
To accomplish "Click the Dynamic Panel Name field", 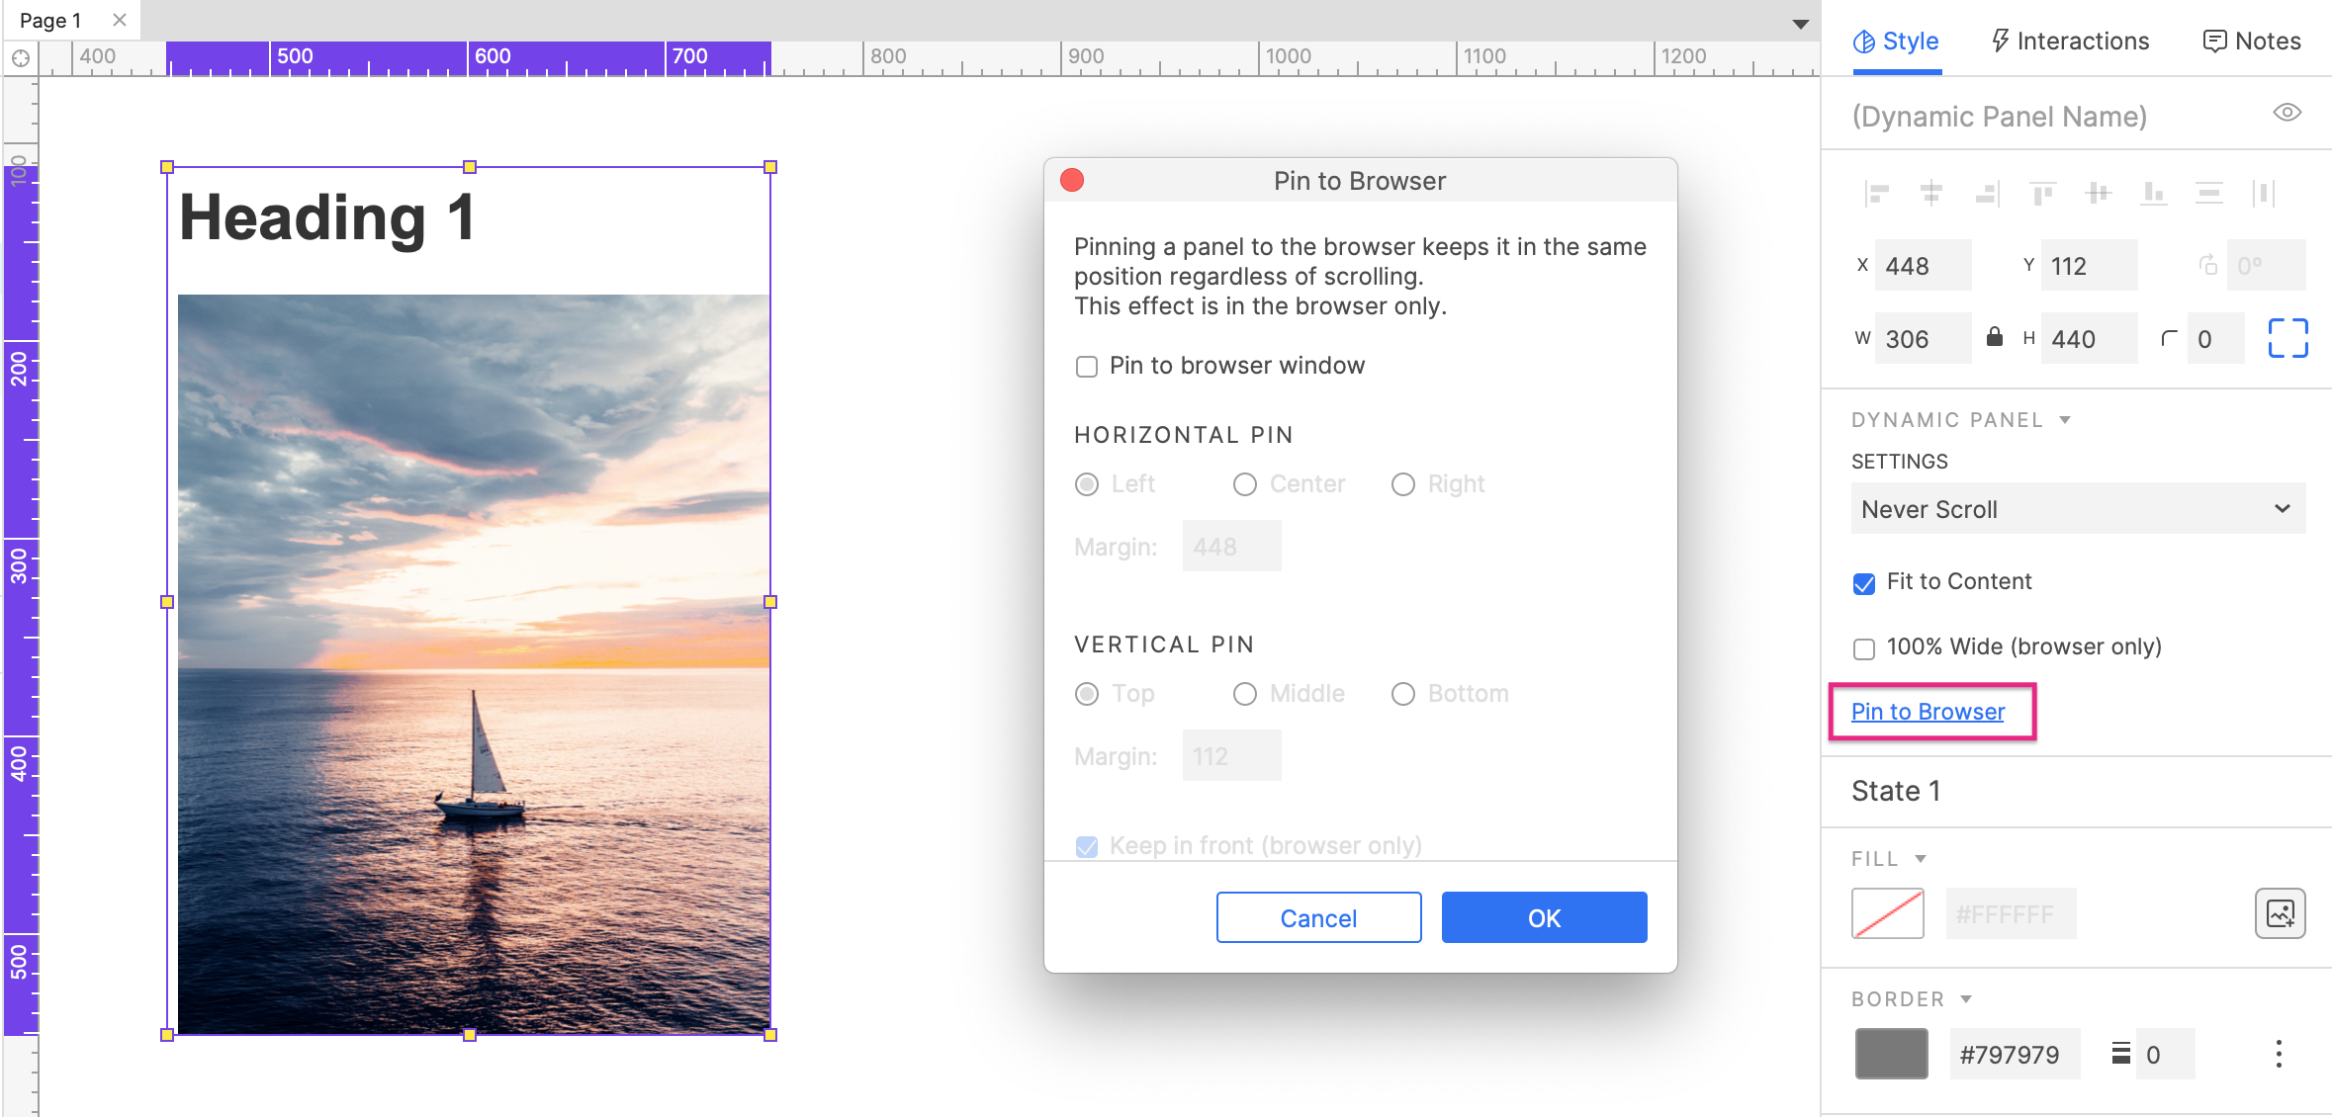I will (x=1999, y=116).
